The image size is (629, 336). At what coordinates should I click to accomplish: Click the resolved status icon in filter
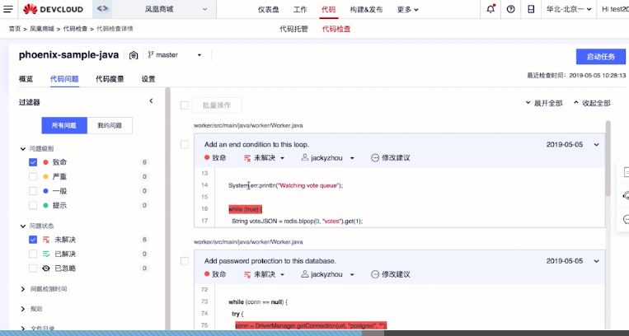coord(46,254)
